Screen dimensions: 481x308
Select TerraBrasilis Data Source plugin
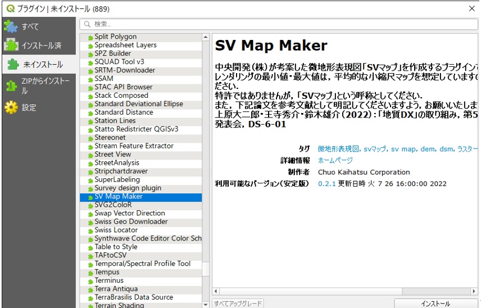[x=141, y=297]
